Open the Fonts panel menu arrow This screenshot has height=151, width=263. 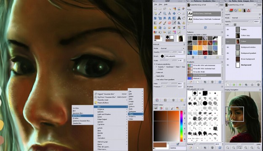(x=222, y=10)
